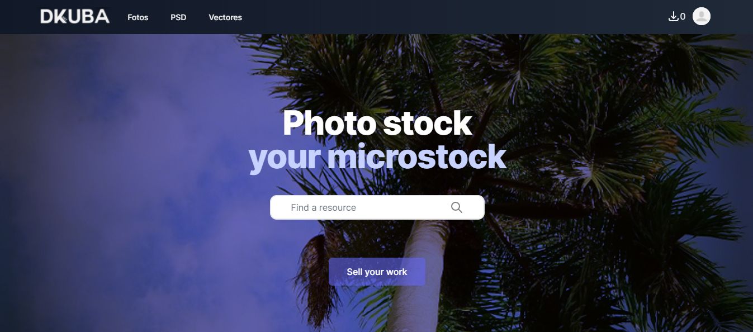The height and width of the screenshot is (332, 753).
Task: Select the letter K in the DKUBA logo
Action: coord(62,17)
